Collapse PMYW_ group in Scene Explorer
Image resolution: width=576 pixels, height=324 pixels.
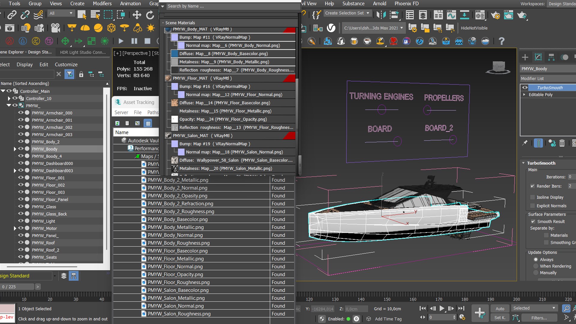tap(9, 106)
